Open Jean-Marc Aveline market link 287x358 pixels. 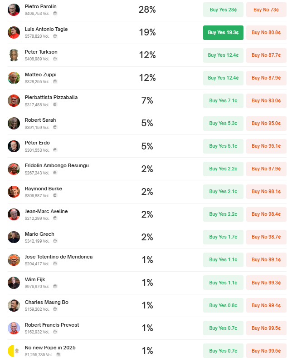click(46, 211)
